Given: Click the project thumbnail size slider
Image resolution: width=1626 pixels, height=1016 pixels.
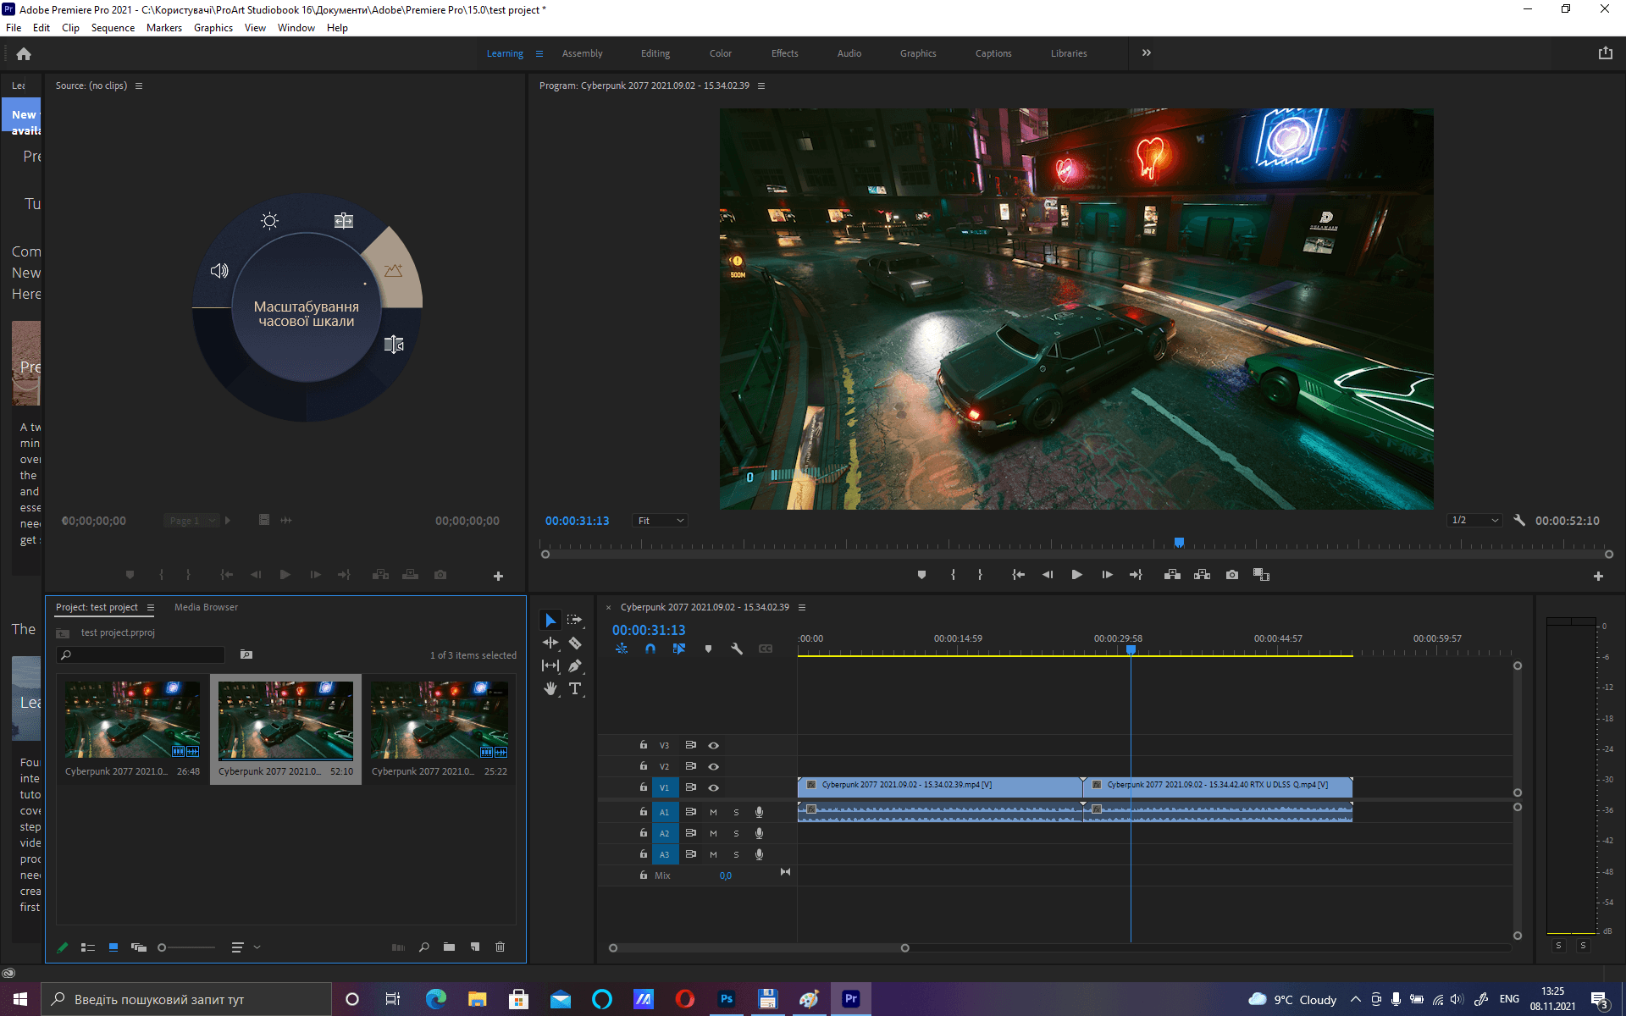Looking at the screenshot, I should pos(186,947).
